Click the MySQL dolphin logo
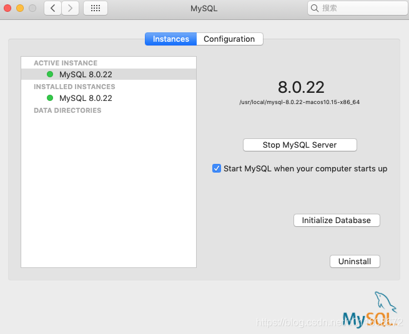This screenshot has width=409, height=334. (370, 310)
